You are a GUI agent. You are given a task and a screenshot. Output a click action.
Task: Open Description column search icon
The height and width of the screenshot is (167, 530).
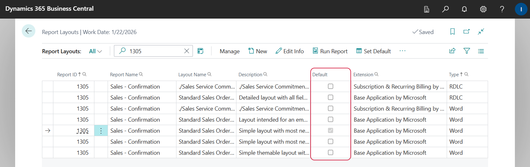(x=265, y=74)
